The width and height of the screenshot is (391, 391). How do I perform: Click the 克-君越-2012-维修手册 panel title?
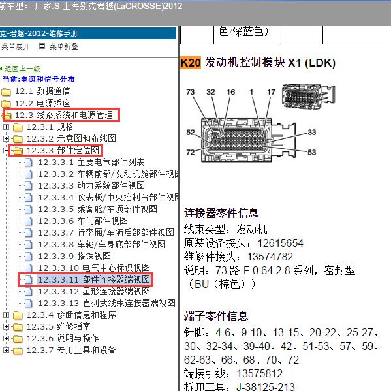click(39, 33)
